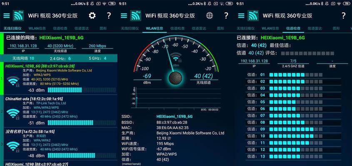The image size is (352, 166).
Task: Tap the 195 Mbps WiFi速度 value
Action: pyautogui.click(x=165, y=144)
